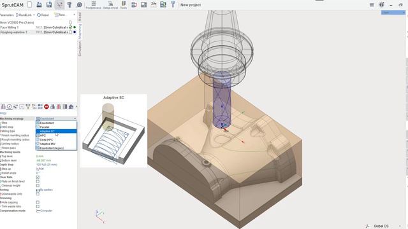Open the blue dropdown at top right of viewport
This screenshot has width=408, height=229.
(393, 13)
